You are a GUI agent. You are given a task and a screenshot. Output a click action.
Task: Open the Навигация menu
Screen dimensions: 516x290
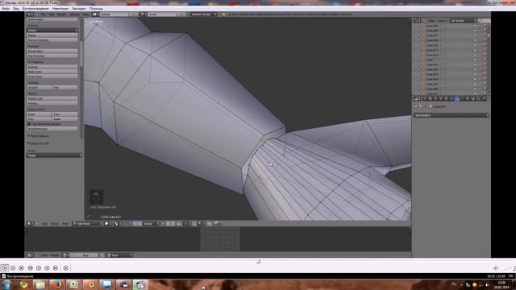60,9
